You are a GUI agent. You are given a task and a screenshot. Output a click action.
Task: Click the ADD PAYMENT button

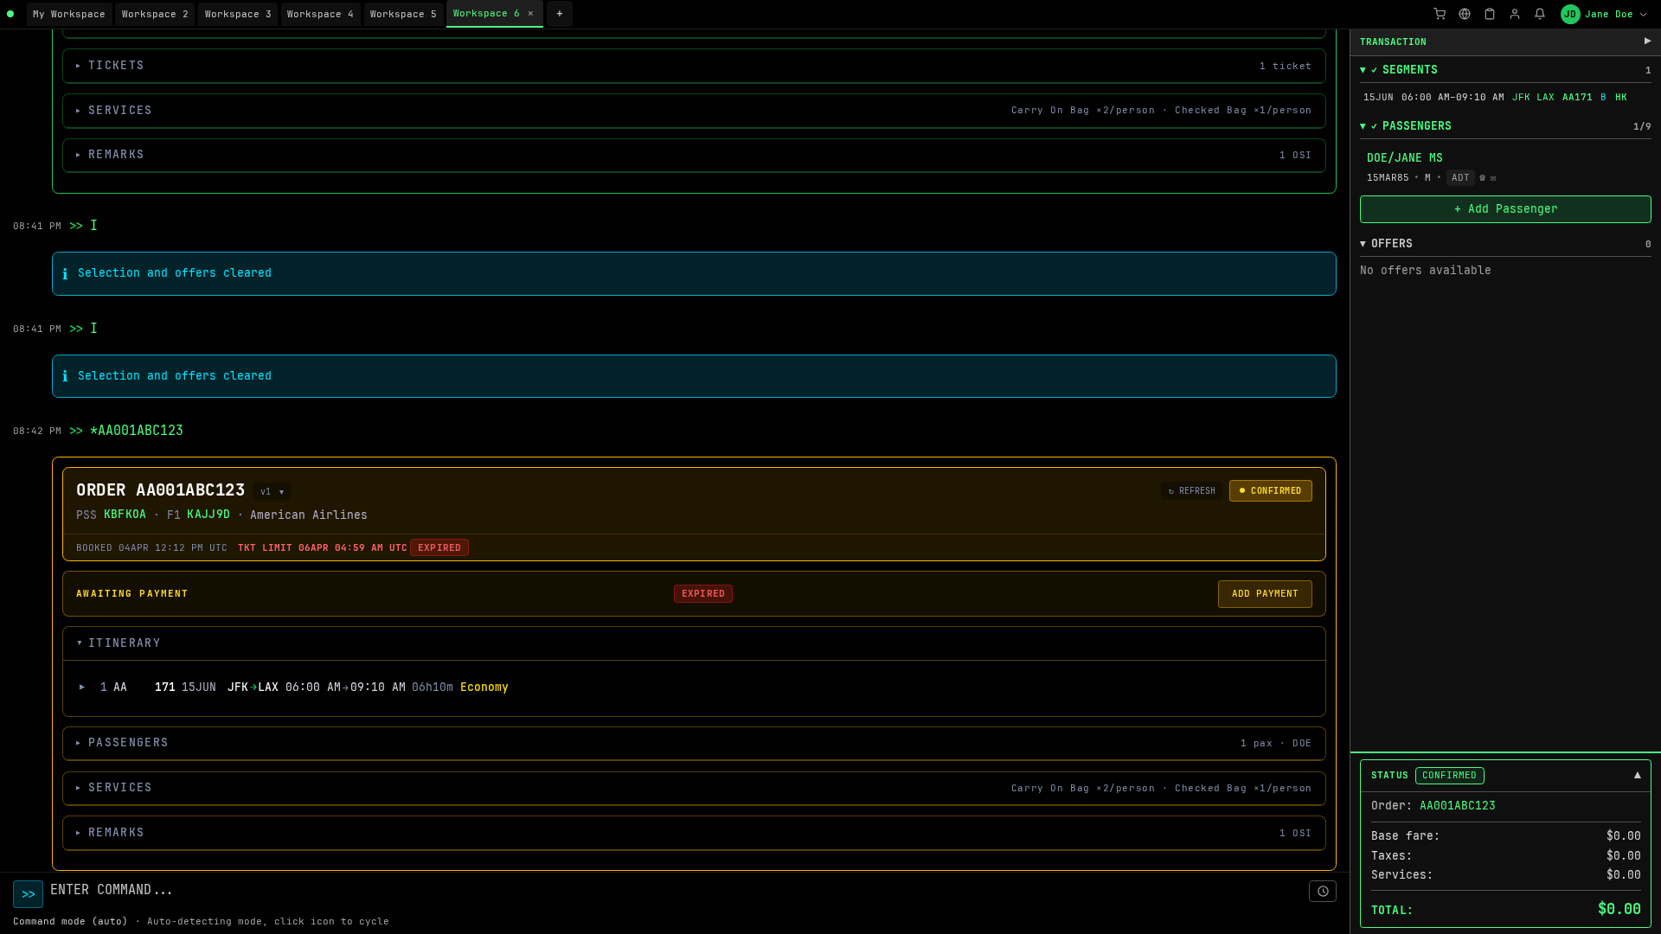pyautogui.click(x=1265, y=594)
